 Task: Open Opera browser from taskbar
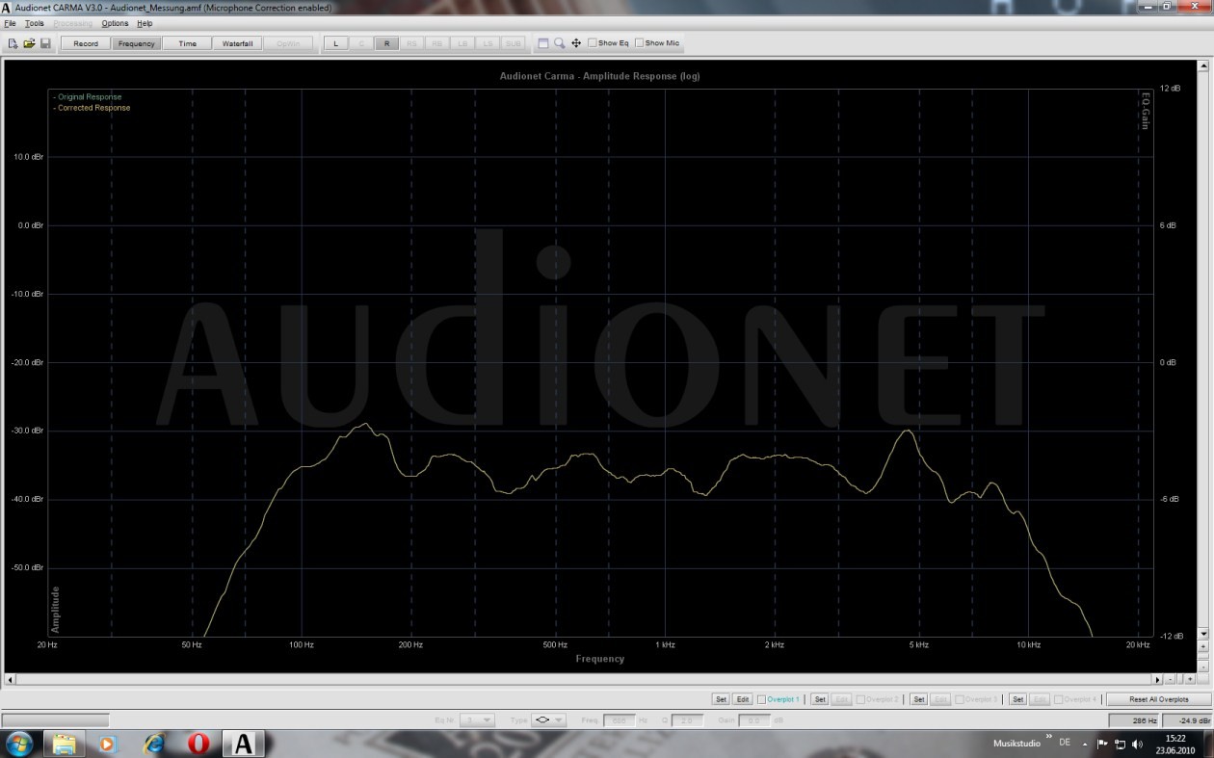[x=198, y=744]
